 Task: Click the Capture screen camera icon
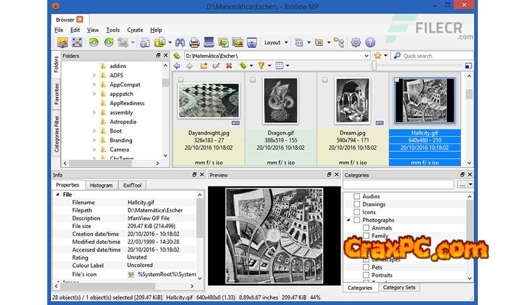tap(252, 43)
